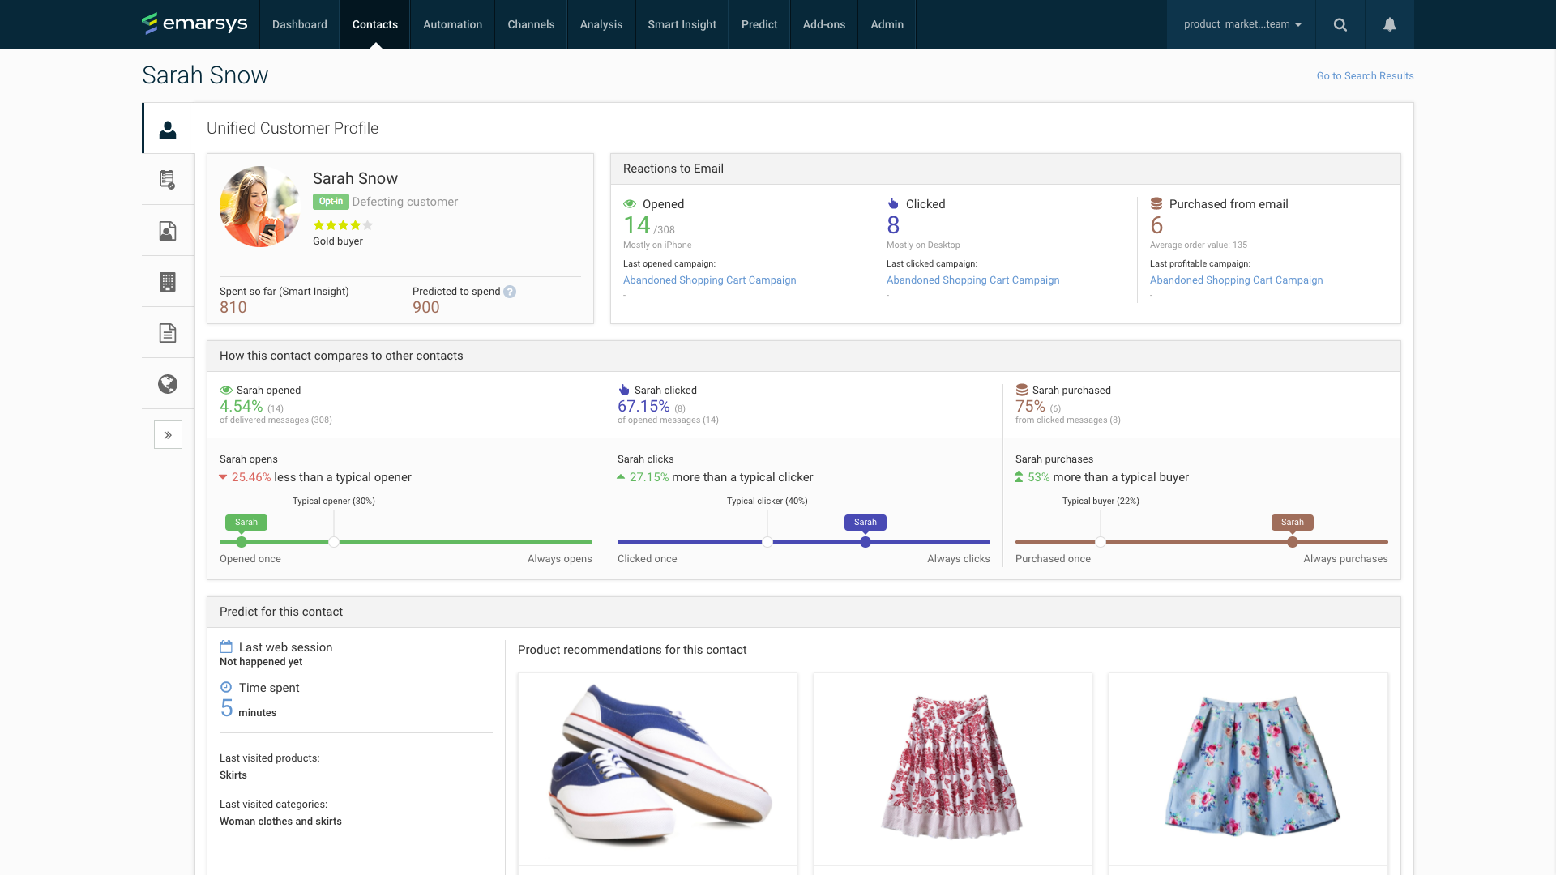Click Go to Search Results link
This screenshot has height=875, width=1556.
[1365, 76]
